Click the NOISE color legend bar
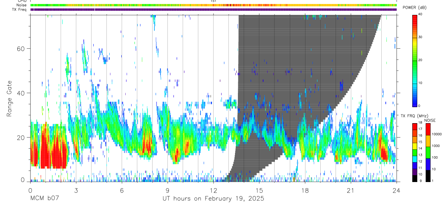 coord(429,152)
